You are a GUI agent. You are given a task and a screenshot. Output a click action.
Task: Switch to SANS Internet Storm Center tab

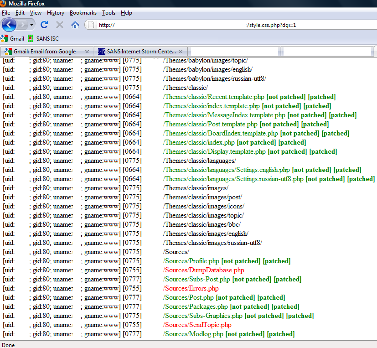137,52
